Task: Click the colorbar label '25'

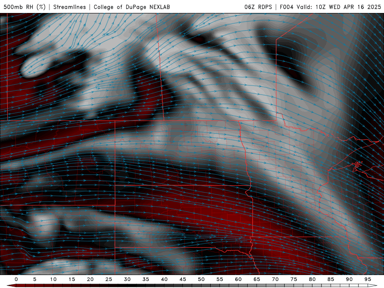Action: pos(109,279)
